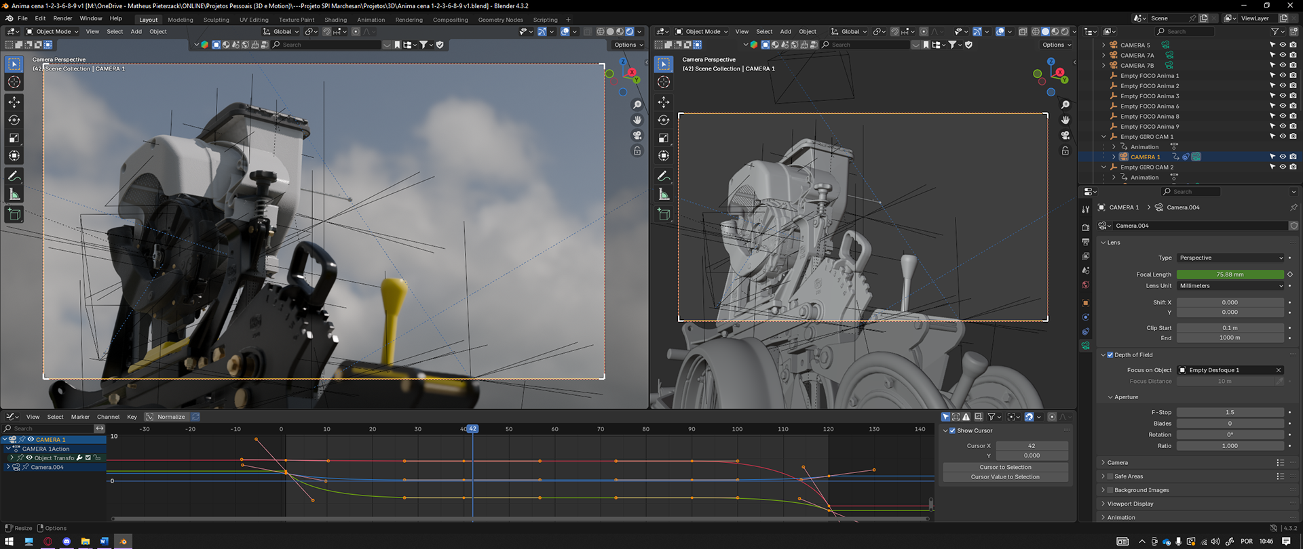Toggle camera view icon in left viewport
Viewport: 1303px width, 549px height.
637,135
